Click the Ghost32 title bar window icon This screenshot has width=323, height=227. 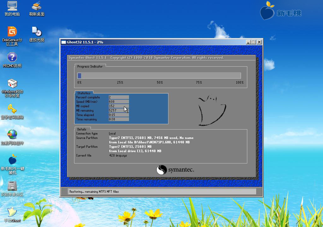(64, 42)
